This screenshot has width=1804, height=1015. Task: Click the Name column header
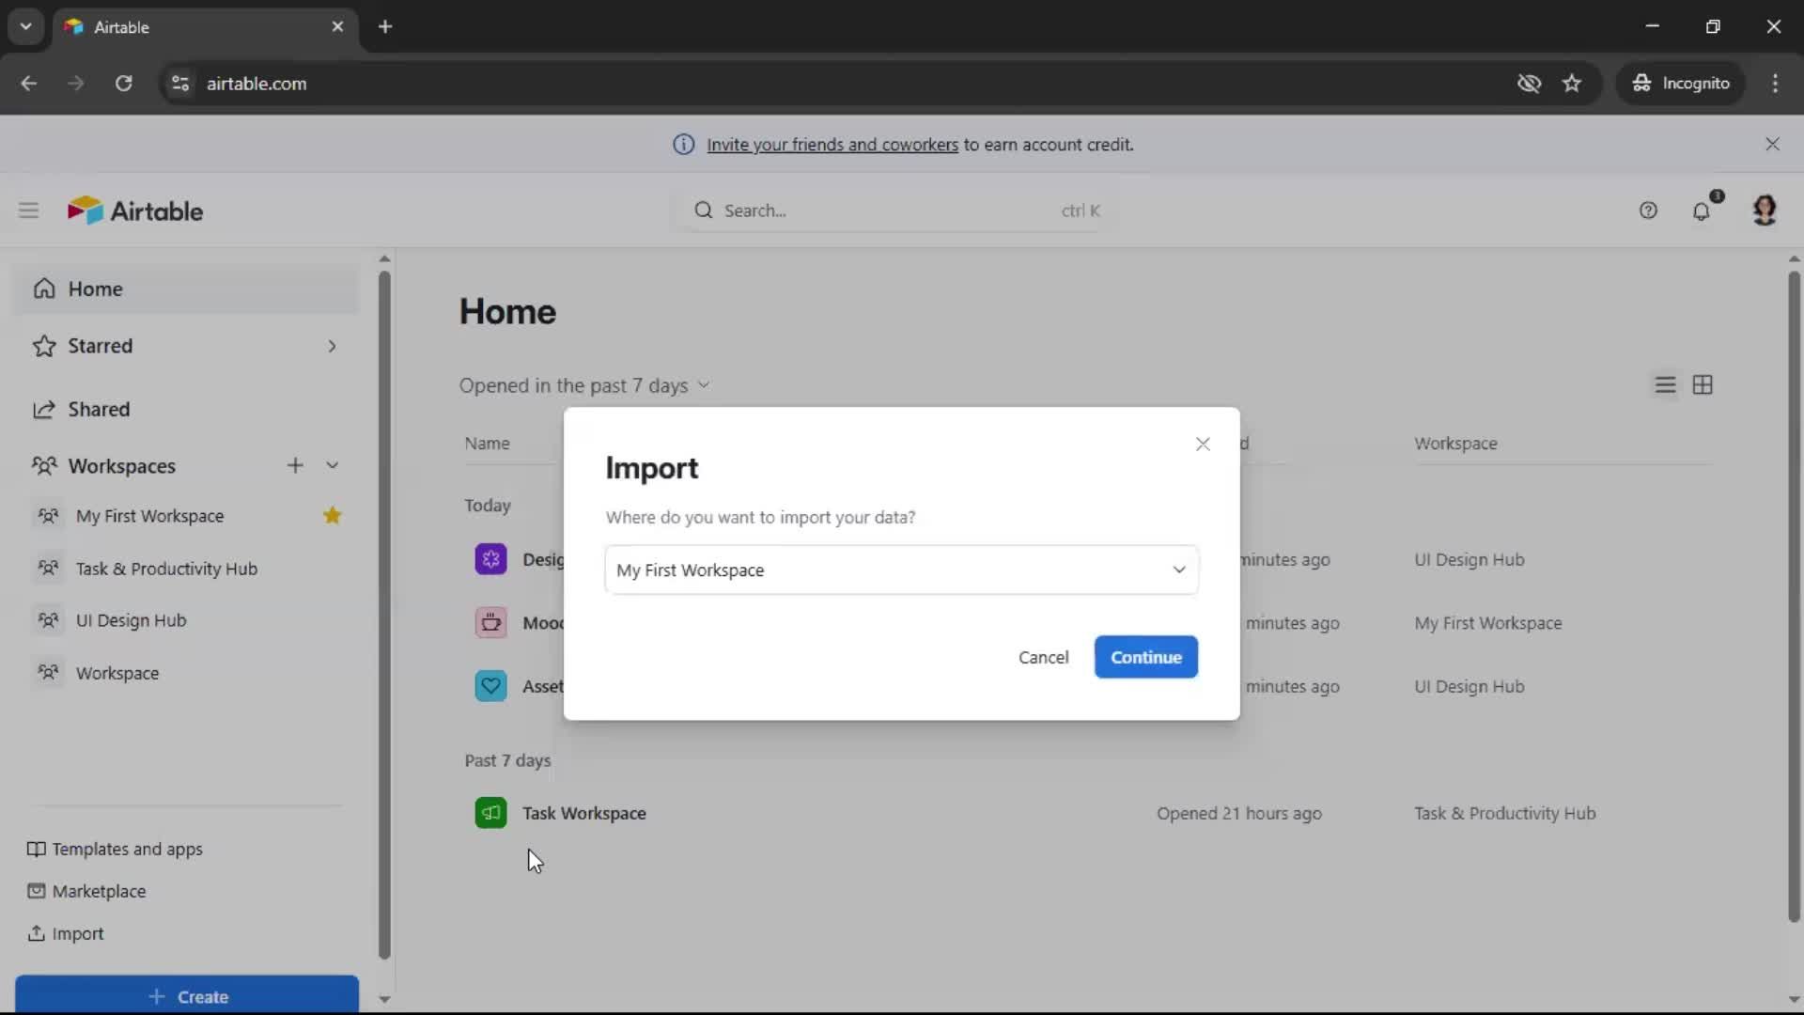click(487, 444)
